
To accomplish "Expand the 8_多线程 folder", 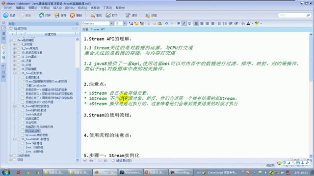I will (x=14, y=44).
